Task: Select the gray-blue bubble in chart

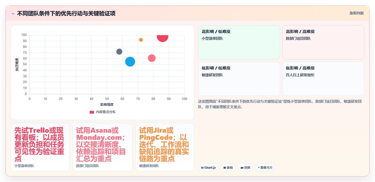Action: click(x=119, y=51)
